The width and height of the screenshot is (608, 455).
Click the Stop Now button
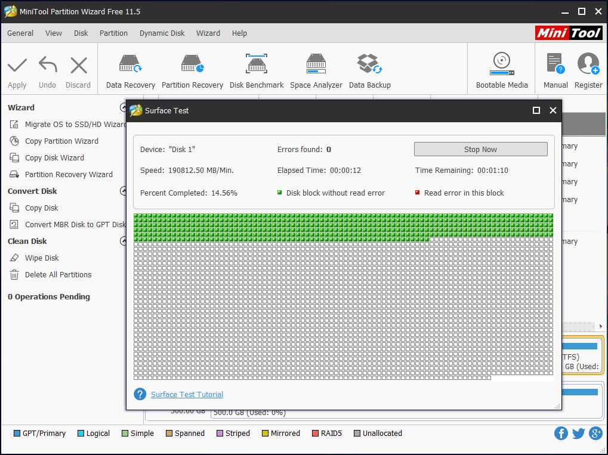[x=480, y=148]
